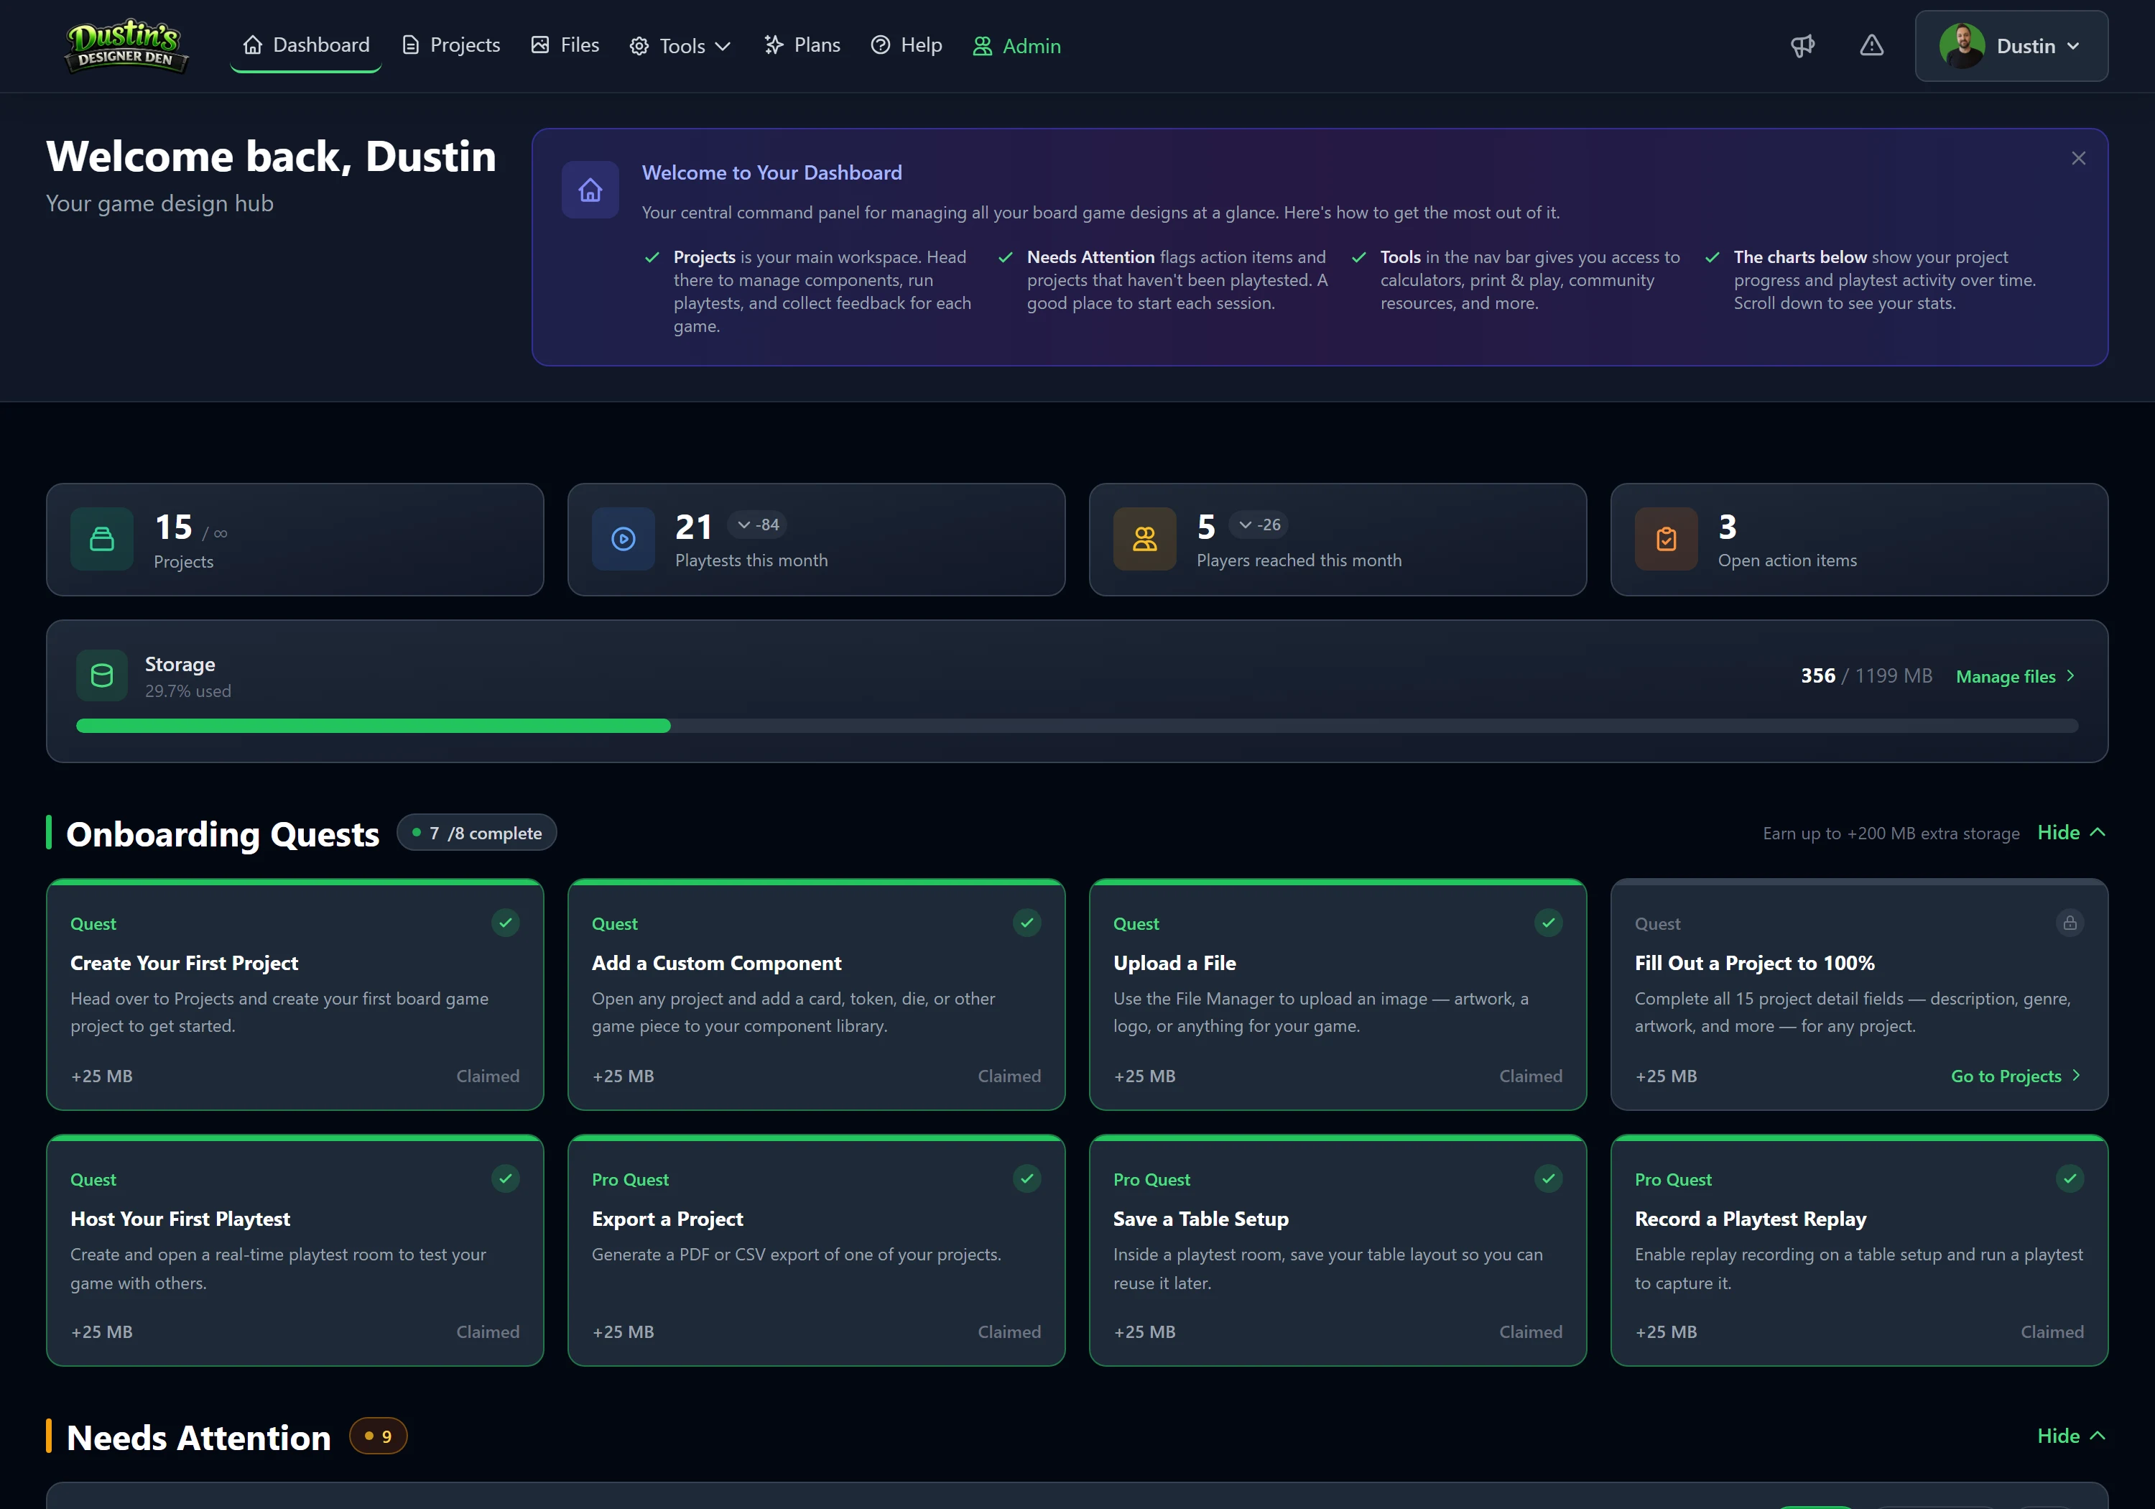The width and height of the screenshot is (2155, 1509).
Task: Click the storage usage progress bar
Action: pyautogui.click(x=1077, y=726)
